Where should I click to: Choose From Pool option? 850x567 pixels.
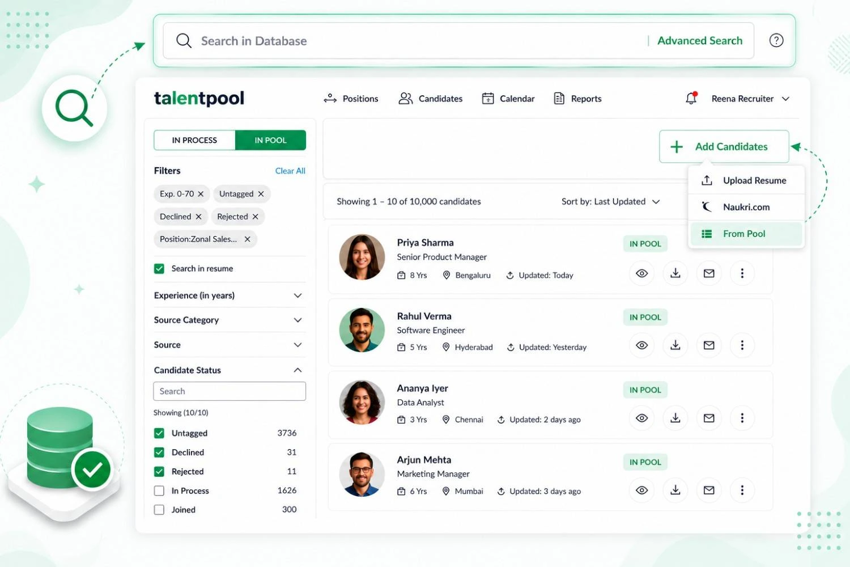click(746, 234)
